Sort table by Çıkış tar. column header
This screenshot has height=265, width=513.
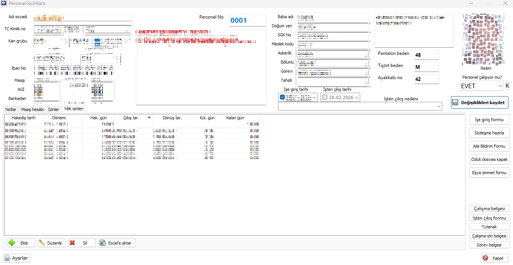click(x=133, y=118)
